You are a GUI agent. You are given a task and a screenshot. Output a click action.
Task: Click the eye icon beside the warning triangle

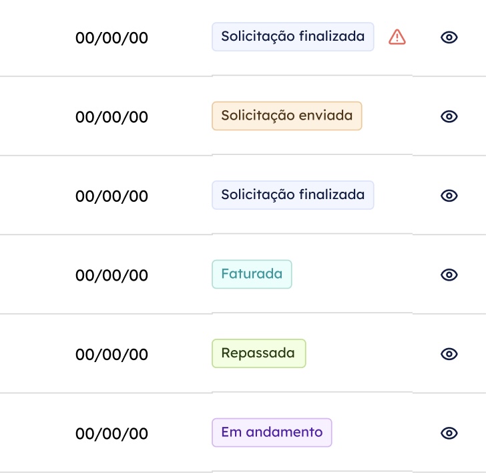tap(449, 37)
